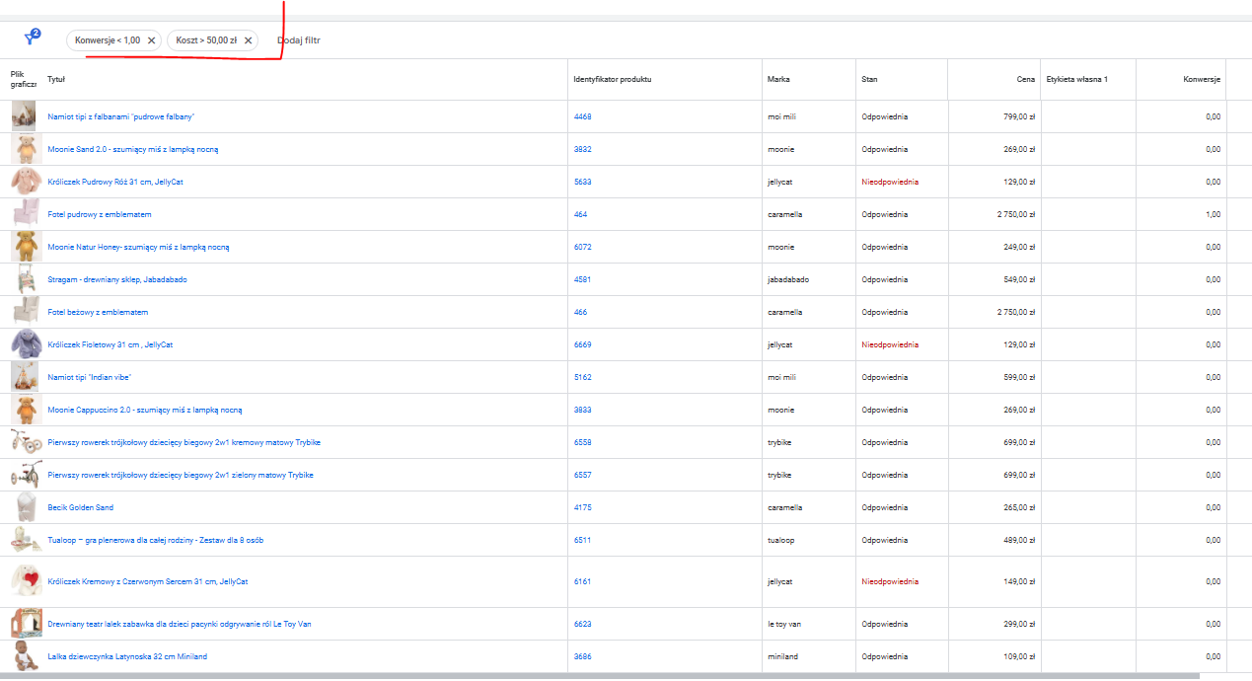
Task: Click the Tytuł column header
Action: (55, 79)
